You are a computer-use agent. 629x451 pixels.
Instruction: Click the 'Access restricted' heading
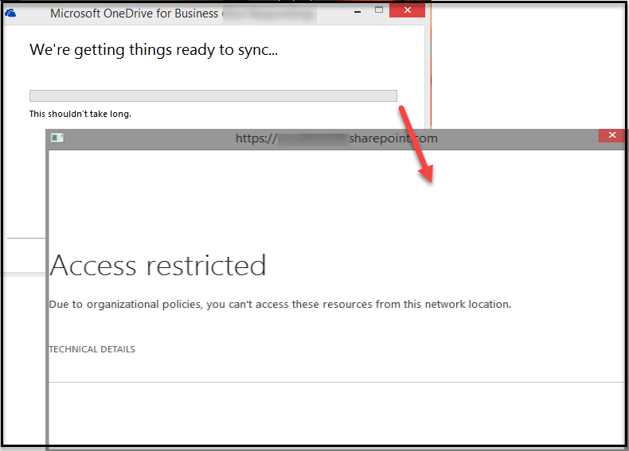tap(158, 265)
